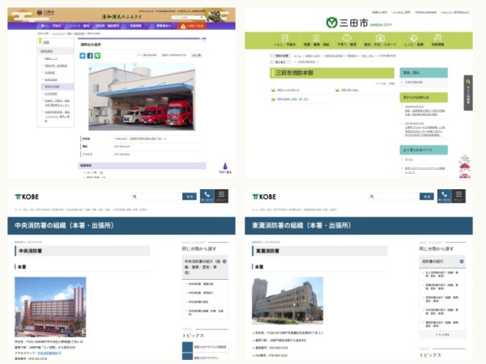Share via Twitter icon on Kawanishi page
The height and width of the screenshot is (364, 486).
point(83,56)
